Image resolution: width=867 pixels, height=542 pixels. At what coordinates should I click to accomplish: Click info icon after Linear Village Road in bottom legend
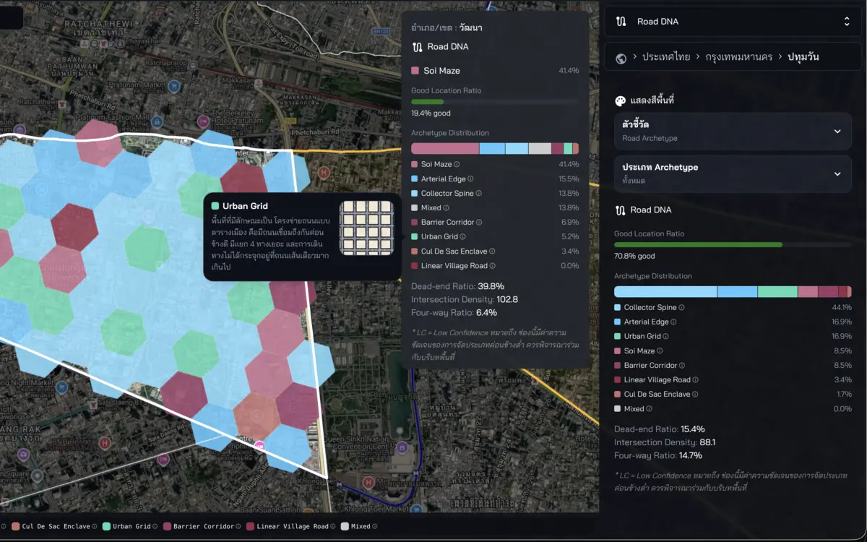tap(333, 527)
